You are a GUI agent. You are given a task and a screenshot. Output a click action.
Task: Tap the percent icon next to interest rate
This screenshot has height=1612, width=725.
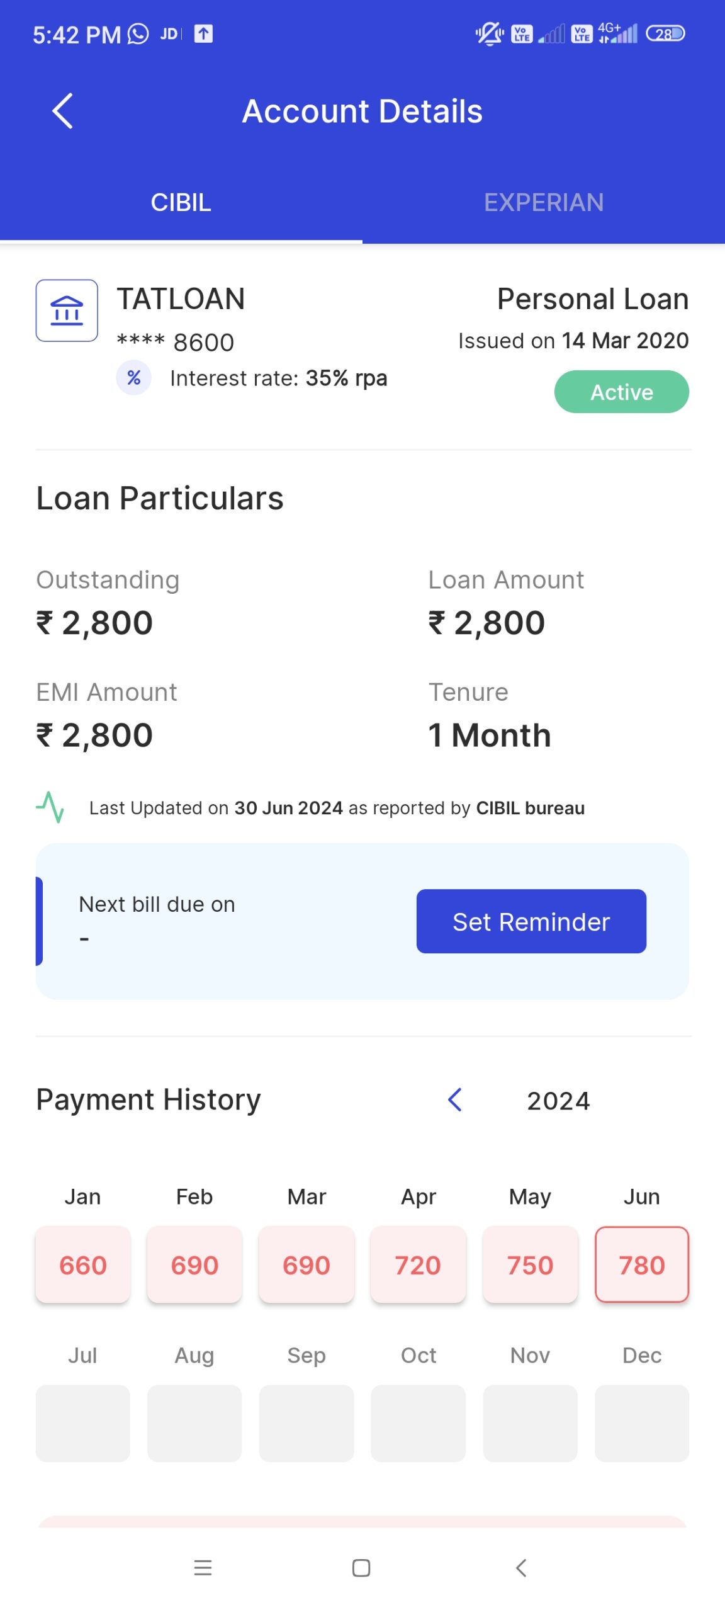point(133,378)
